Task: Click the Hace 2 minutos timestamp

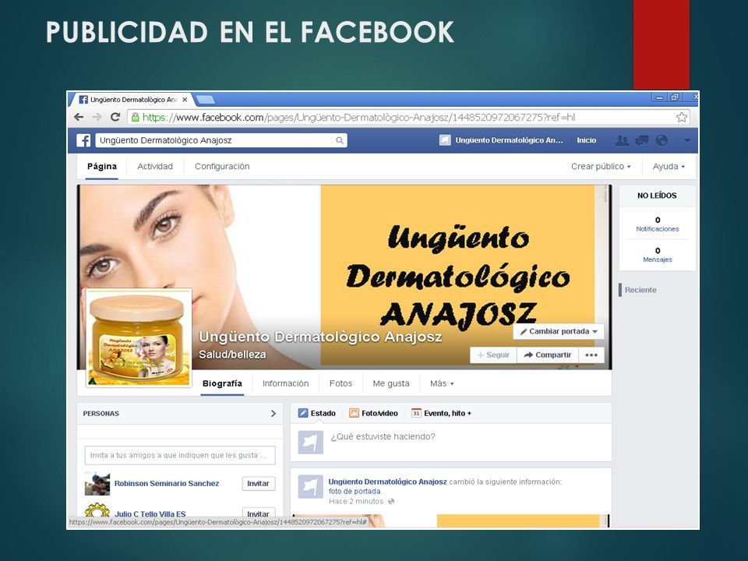Action: pyautogui.click(x=356, y=501)
